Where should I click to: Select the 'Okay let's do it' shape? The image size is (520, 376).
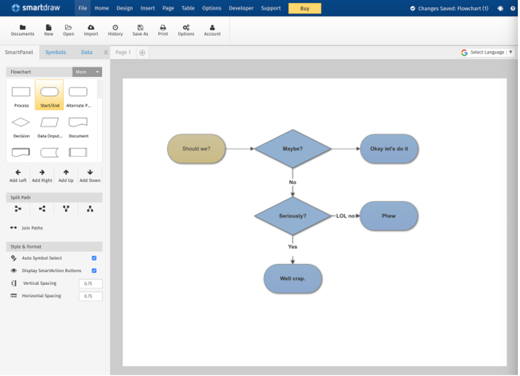389,149
